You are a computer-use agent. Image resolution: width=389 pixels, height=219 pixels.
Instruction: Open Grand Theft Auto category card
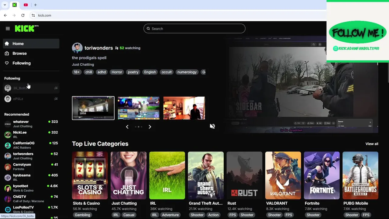(206, 176)
